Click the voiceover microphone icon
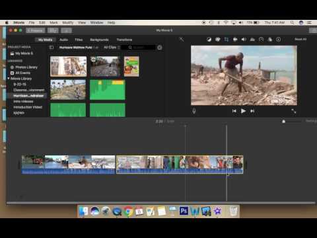The width and height of the screenshot is (317, 238). (x=194, y=111)
